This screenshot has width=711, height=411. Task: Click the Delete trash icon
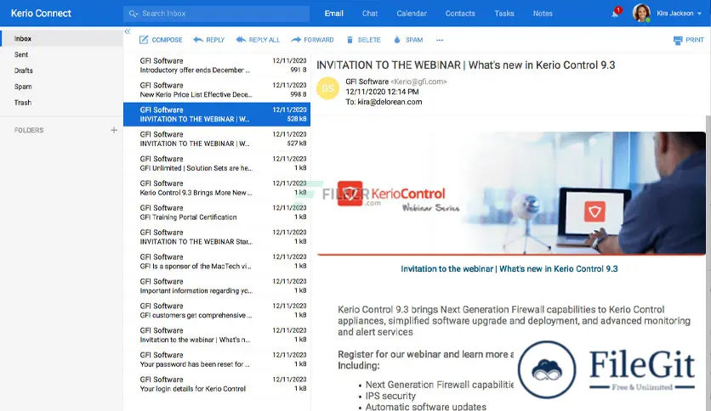click(x=350, y=40)
